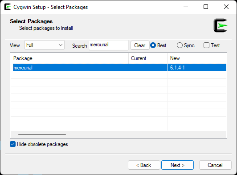237x175 pixels.
Task: Click the Cygwin icon in the title bar
Action: 8,7
